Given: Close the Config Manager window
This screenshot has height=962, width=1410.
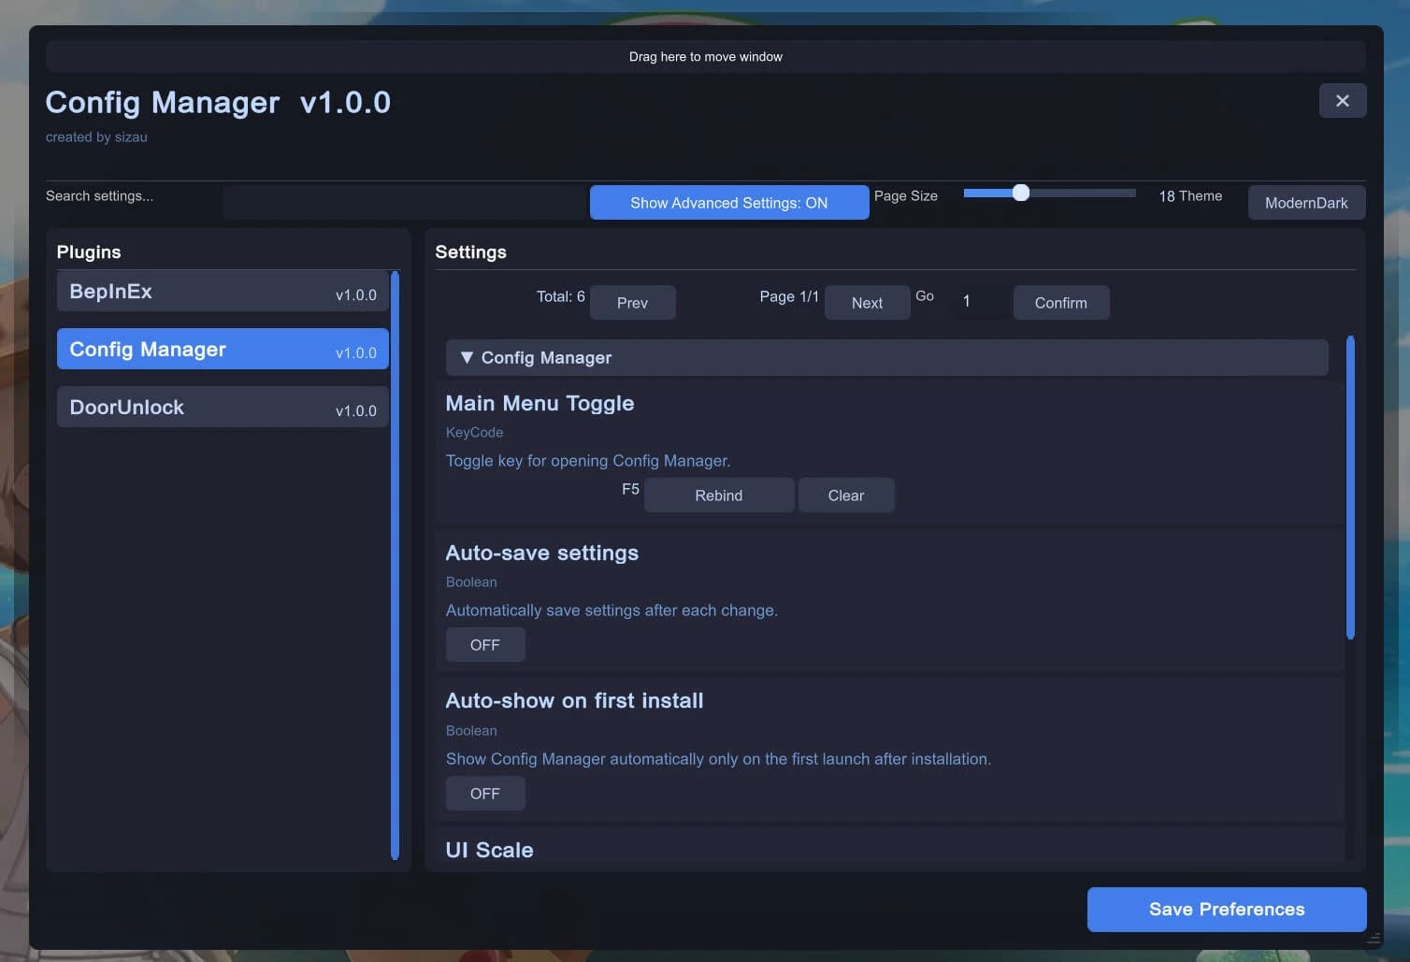Looking at the screenshot, I should click(x=1342, y=101).
